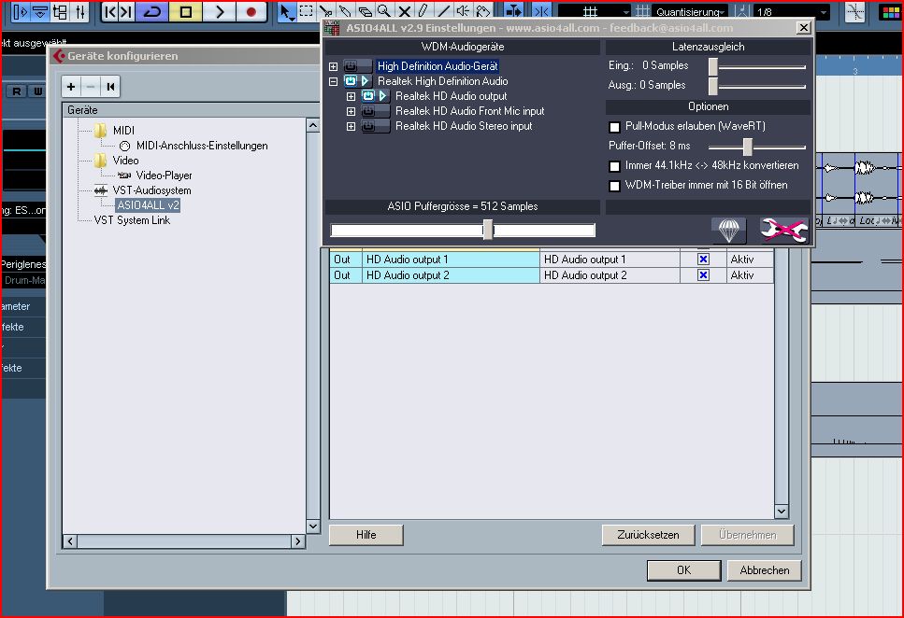Enable Realtek HD Audio Front Mic input

pos(367,111)
